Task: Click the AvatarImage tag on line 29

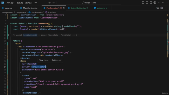Action: coord(30,52)
